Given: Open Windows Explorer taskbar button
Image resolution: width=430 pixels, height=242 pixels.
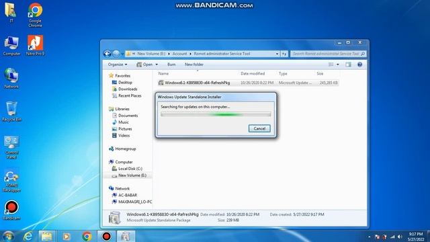Looking at the screenshot, I should [x=46, y=236].
